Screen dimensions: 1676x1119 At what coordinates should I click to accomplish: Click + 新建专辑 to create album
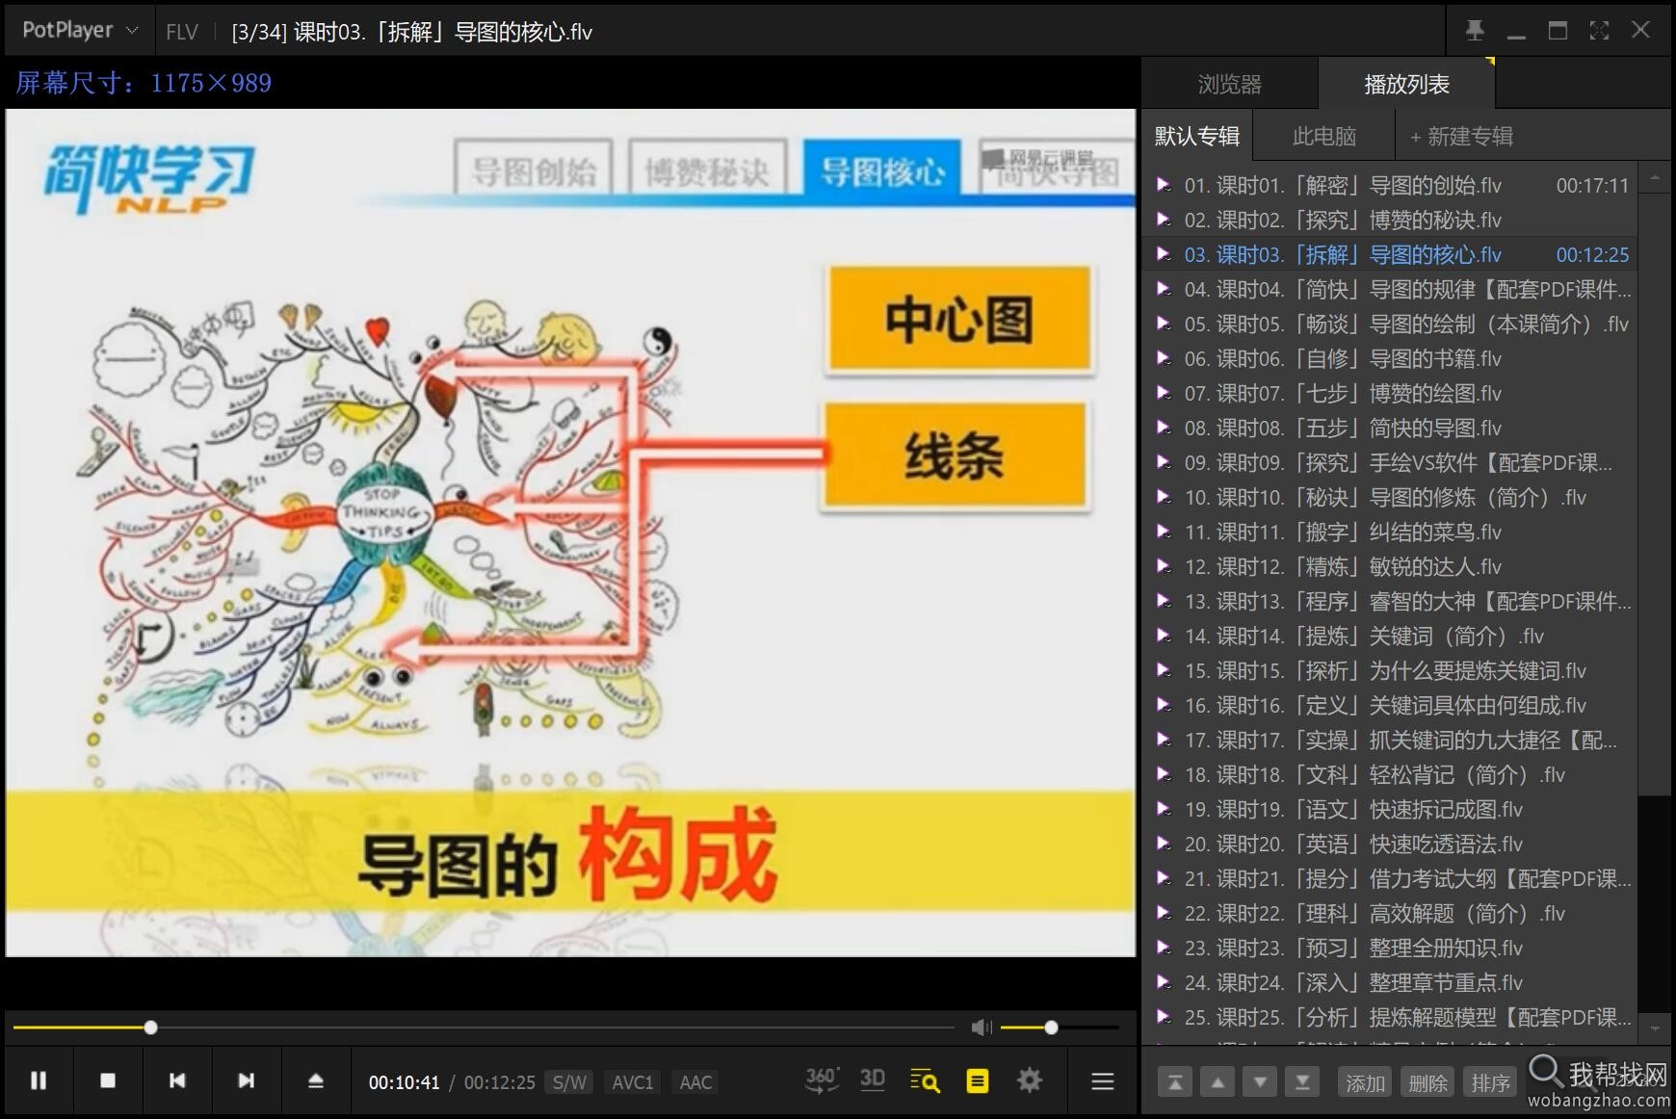pos(1462,137)
